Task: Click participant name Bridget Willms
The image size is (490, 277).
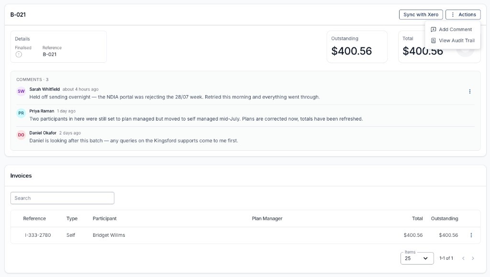Action: tap(109, 235)
